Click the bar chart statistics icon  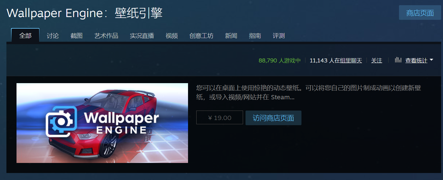point(398,60)
